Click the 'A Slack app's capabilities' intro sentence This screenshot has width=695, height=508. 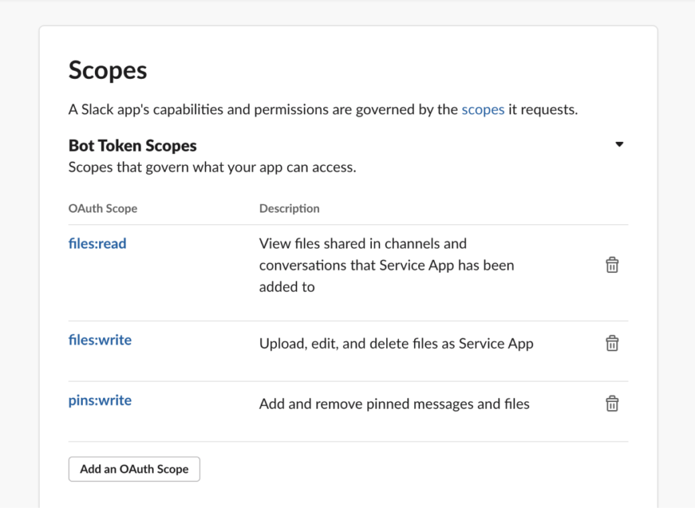(263, 109)
